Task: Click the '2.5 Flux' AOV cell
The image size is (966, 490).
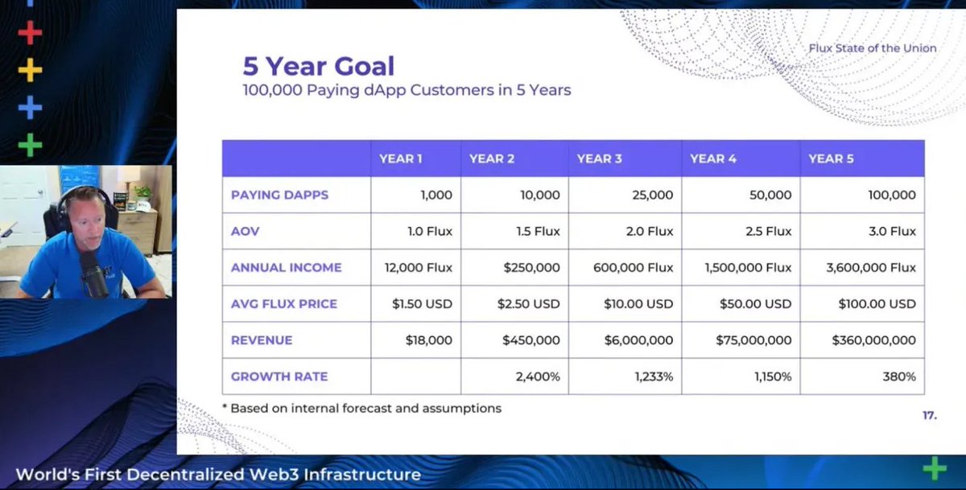Action: pyautogui.click(x=741, y=231)
